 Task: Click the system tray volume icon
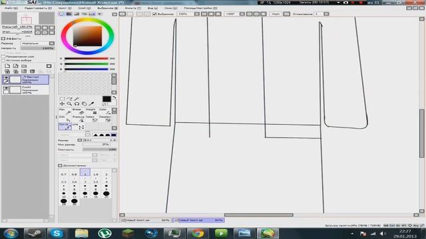coord(382,233)
